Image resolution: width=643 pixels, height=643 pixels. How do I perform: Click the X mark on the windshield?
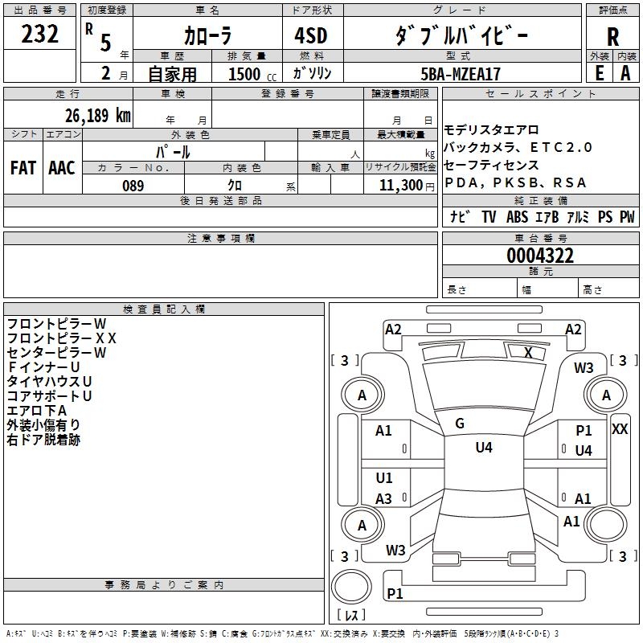pos(529,353)
